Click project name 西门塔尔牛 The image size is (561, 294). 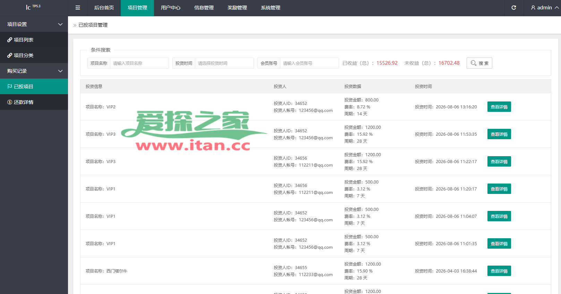point(117,271)
